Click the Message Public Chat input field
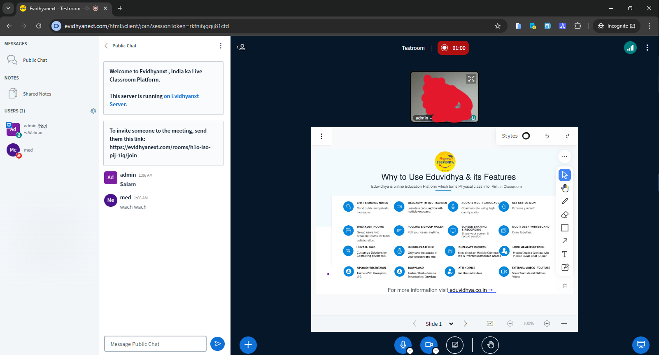The image size is (659, 355). [155, 344]
